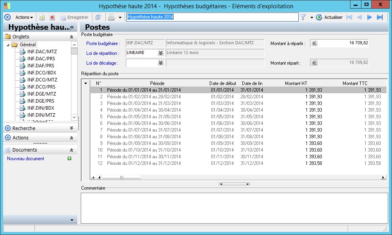This screenshot has width=392, height=235.
Task: Collapse the Onglets panel
Action: (71, 37)
